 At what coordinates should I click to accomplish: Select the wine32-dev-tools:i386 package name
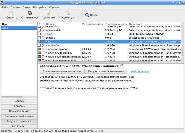pyautogui.click(x=59, y=53)
